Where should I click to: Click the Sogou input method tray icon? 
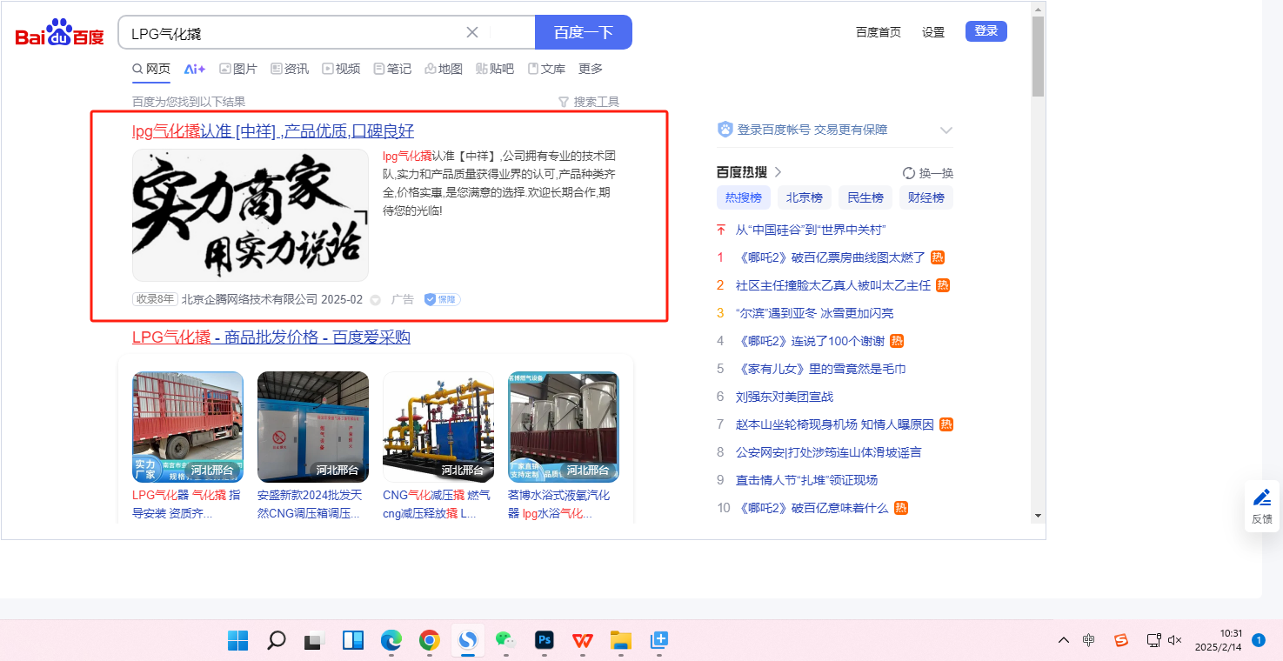tap(1121, 641)
